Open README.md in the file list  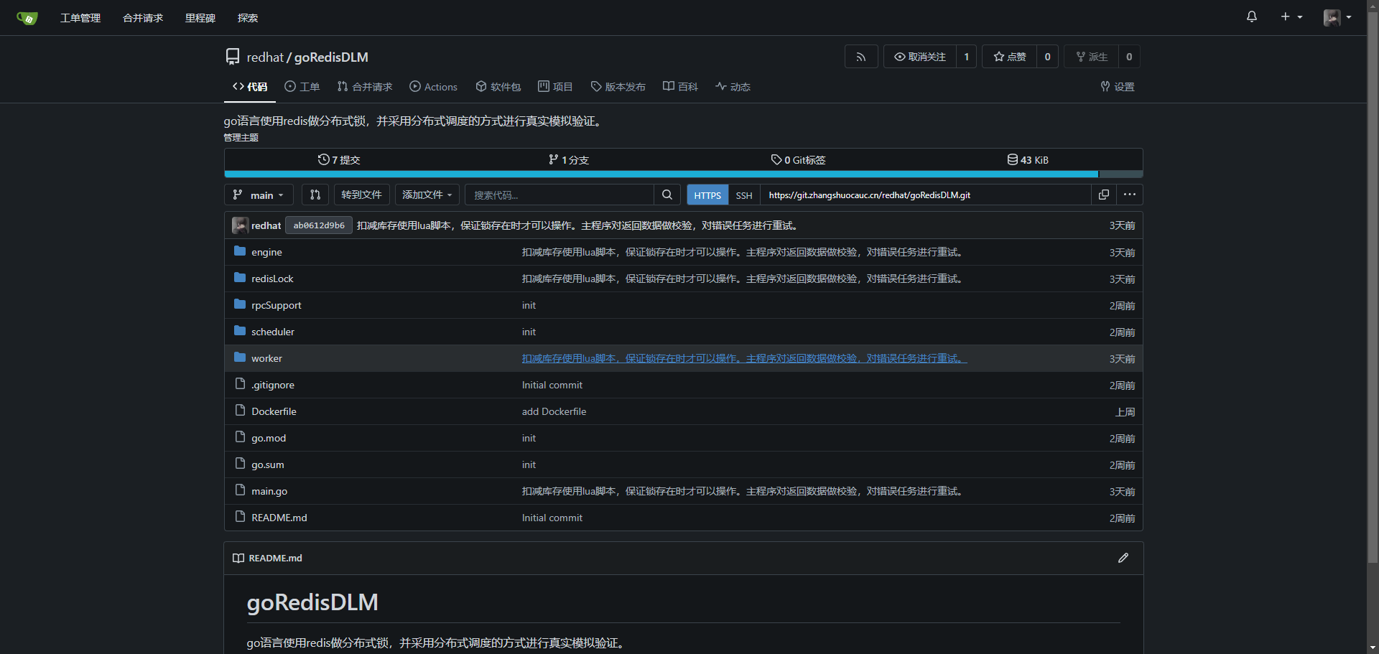279,518
